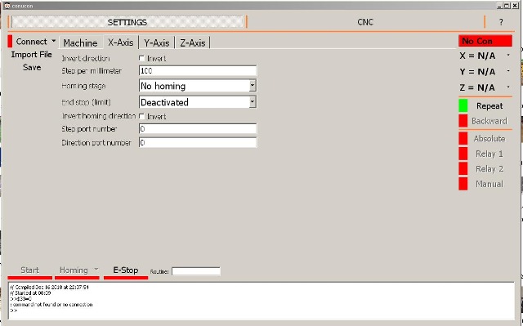Select the Z-Axis tab

[x=193, y=42]
